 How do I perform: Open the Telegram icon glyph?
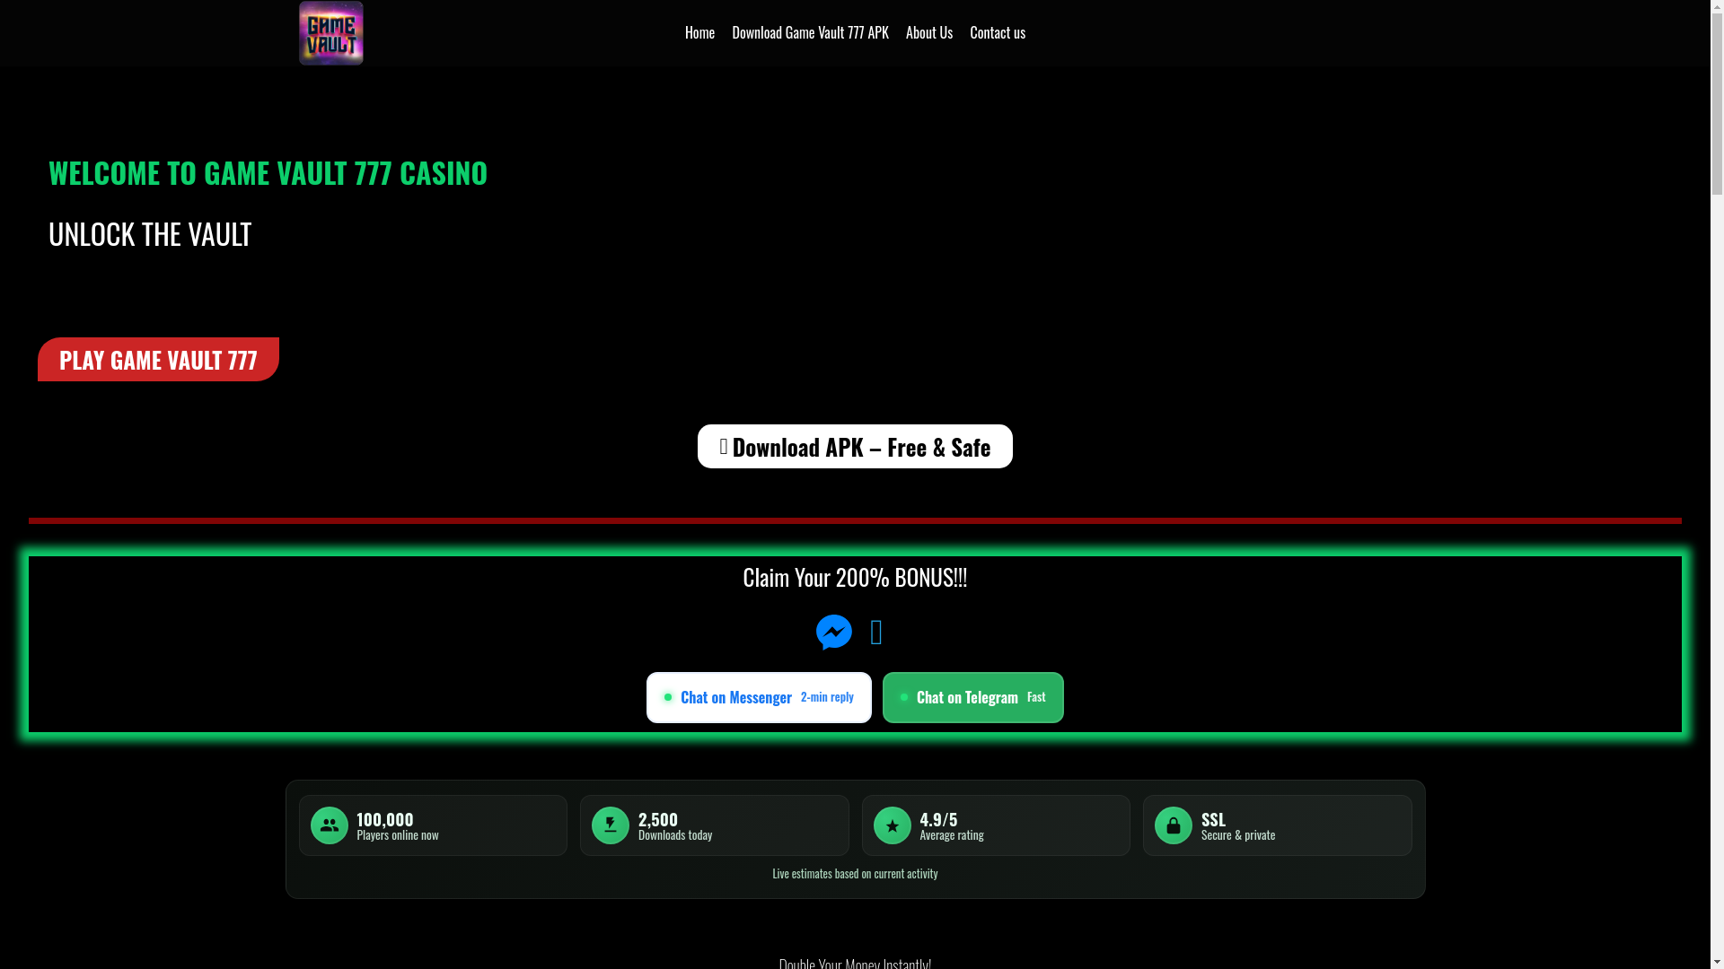click(876, 633)
